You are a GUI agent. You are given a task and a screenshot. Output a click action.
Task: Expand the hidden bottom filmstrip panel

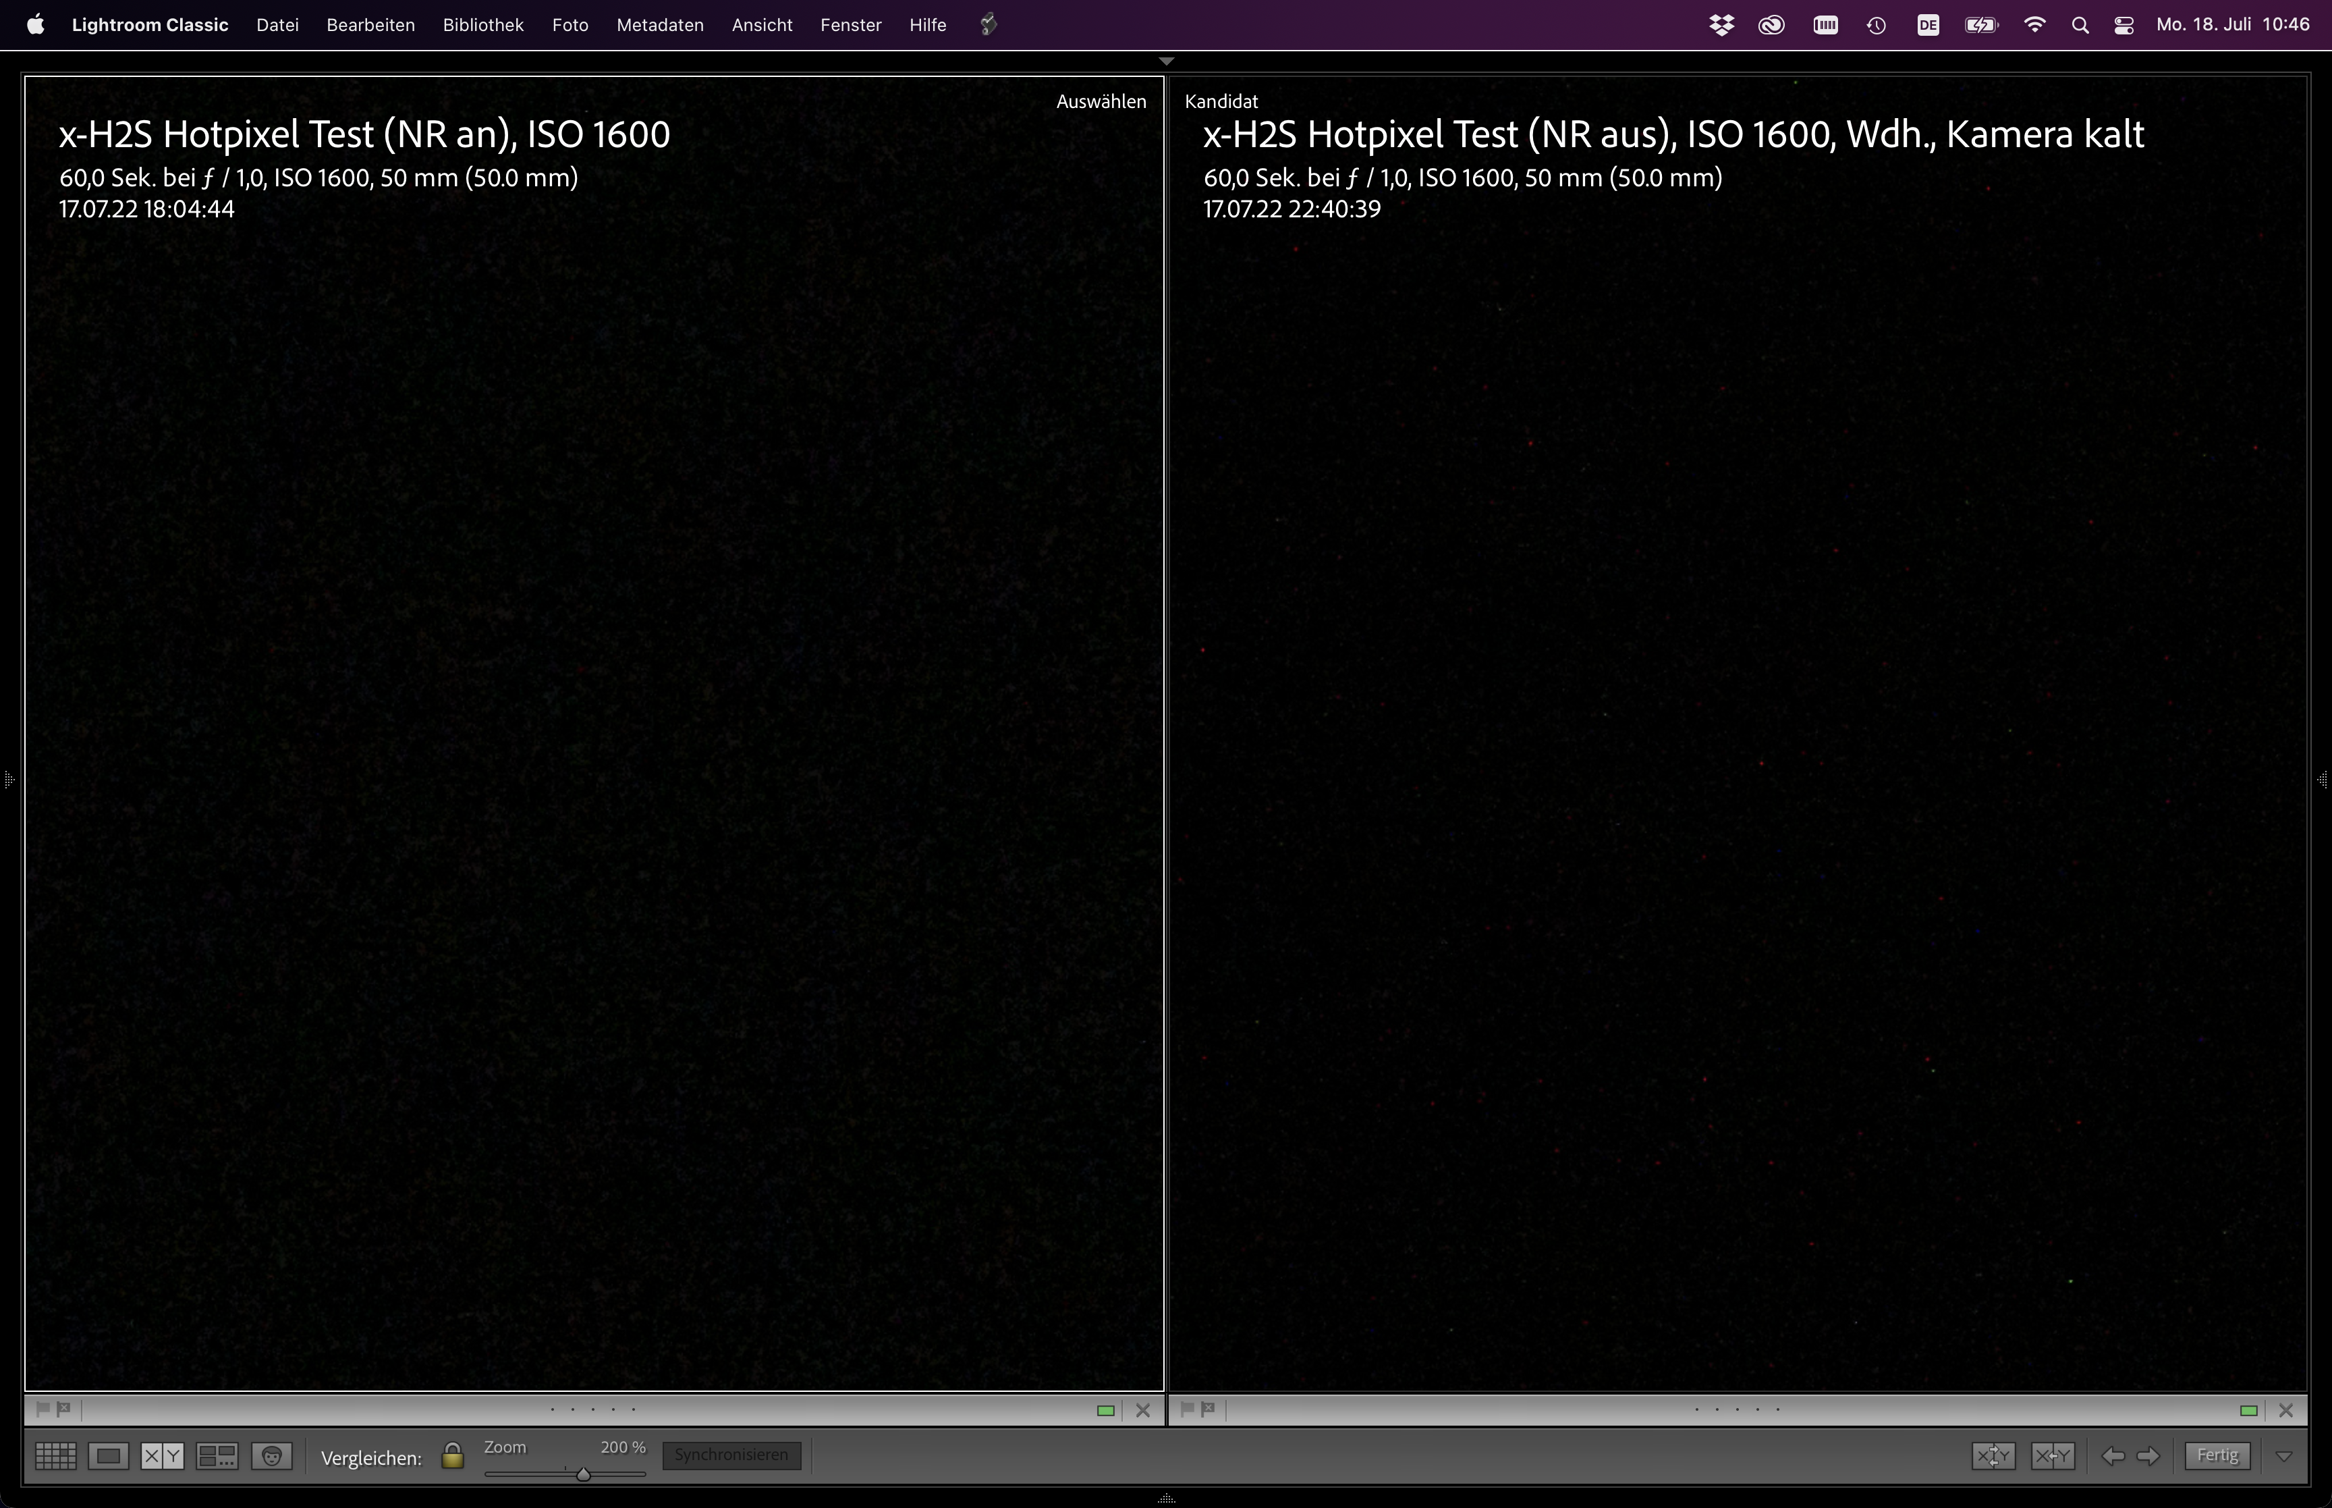(x=1165, y=1499)
